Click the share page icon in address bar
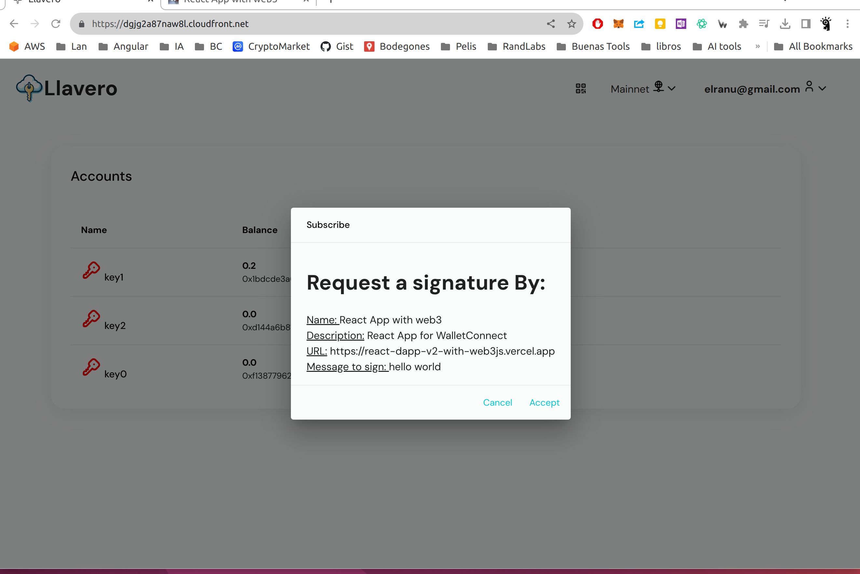The height and width of the screenshot is (574, 860). [551, 24]
